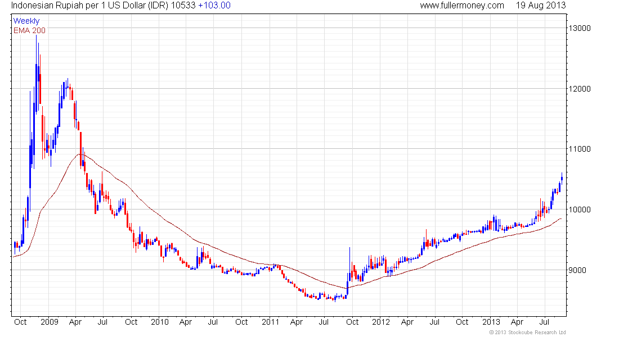Viewport: 619px width, 337px height.
Task: Click the Apr label right after 2013
Action: pyautogui.click(x=517, y=322)
